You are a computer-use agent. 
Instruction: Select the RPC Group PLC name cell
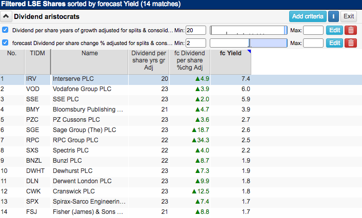(x=90, y=140)
